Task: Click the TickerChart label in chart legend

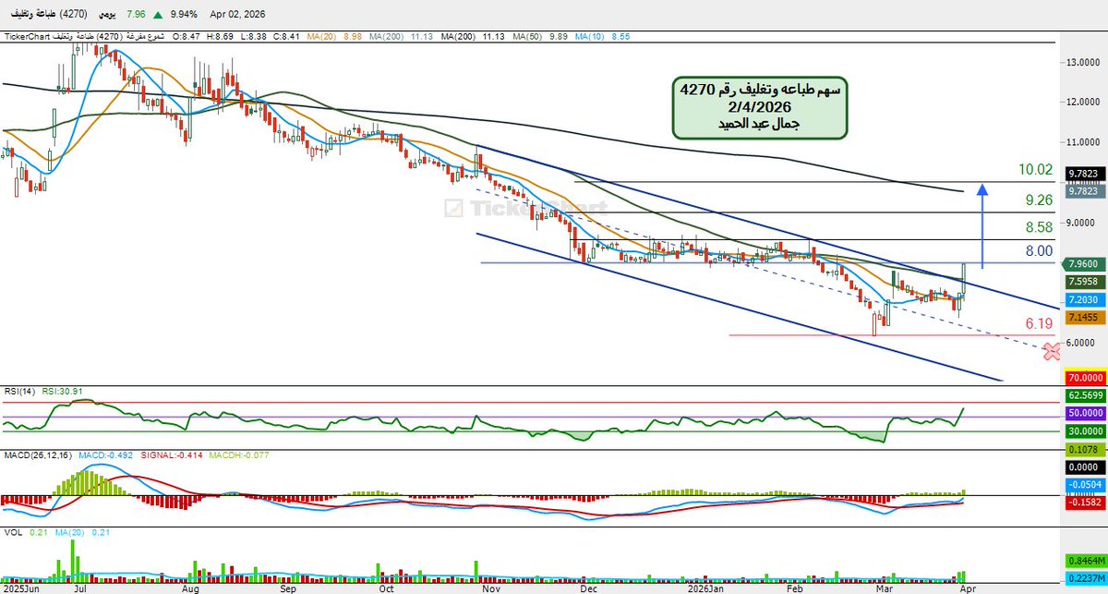Action: (26, 37)
